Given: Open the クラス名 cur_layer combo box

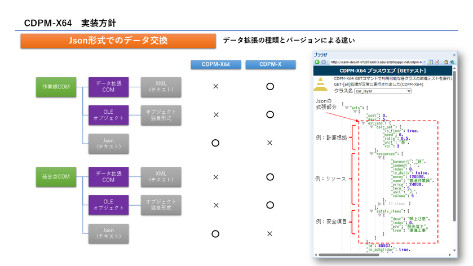Looking at the screenshot, I should 383,91.
